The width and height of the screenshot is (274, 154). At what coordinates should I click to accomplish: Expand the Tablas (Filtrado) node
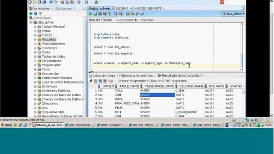click(35, 27)
